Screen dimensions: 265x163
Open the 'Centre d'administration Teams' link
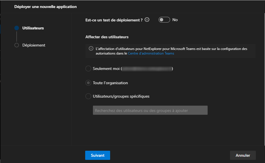pyautogui.click(x=151, y=53)
